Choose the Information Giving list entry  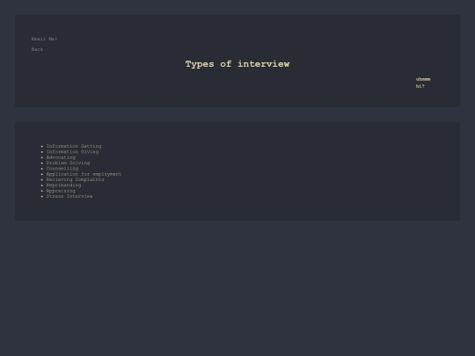point(72,152)
